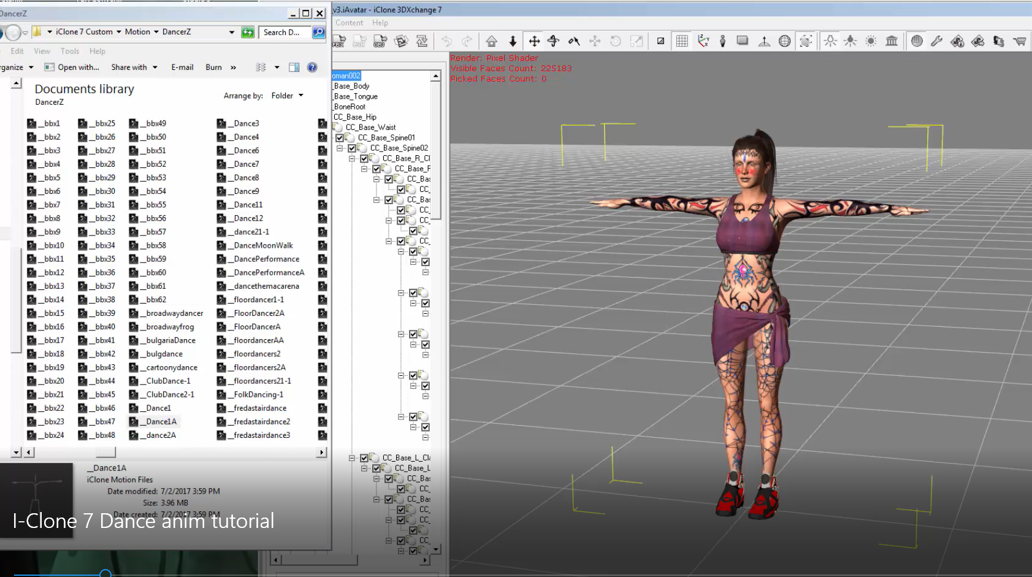Toggle the Explorer preview pane icon
This screenshot has width=1032, height=577.
tap(294, 67)
